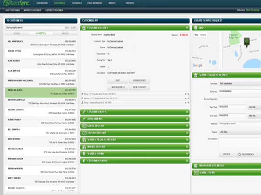Click the Service Items icon
The image size is (261, 195).
(196, 173)
